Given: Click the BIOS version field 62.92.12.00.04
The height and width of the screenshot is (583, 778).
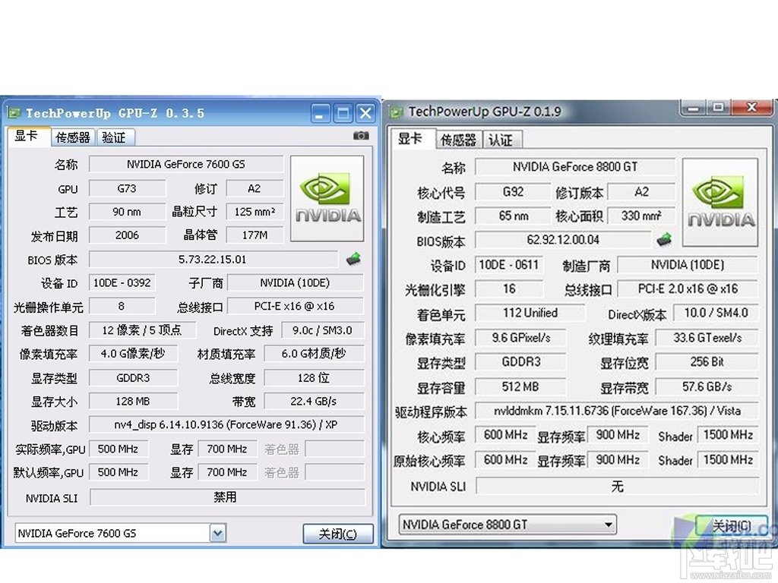Looking at the screenshot, I should [x=563, y=239].
